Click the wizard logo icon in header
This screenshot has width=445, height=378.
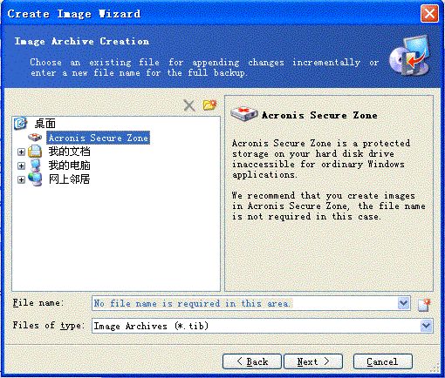pyautogui.click(x=410, y=55)
